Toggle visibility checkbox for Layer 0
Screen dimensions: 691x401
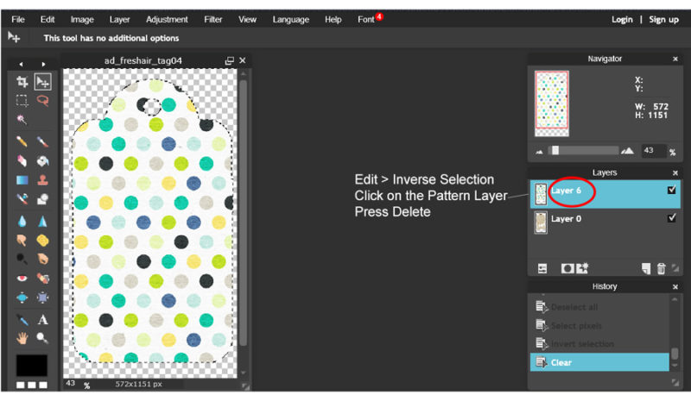pyautogui.click(x=671, y=218)
